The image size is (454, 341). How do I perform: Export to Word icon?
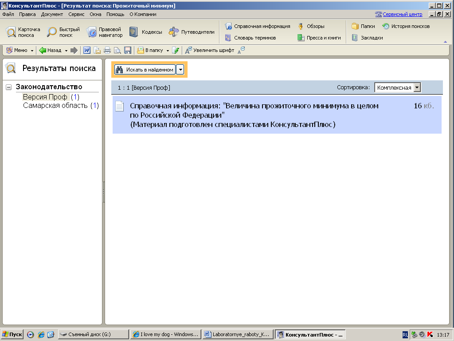click(x=87, y=50)
